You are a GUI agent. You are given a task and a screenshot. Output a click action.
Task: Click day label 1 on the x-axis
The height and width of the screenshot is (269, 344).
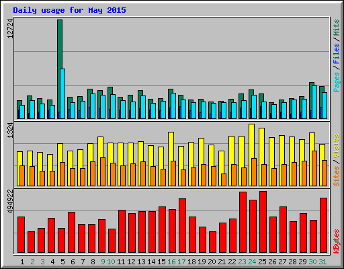pos(22,262)
